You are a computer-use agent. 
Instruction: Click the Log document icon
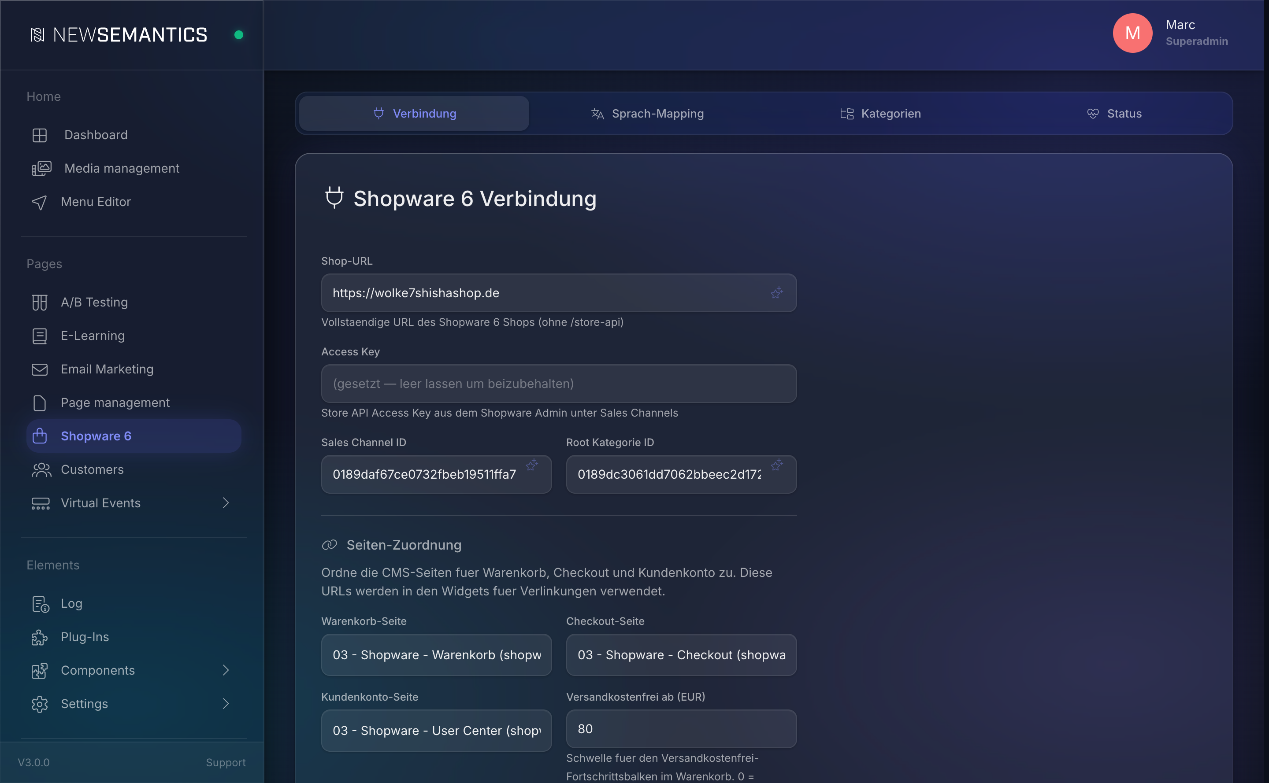click(41, 604)
